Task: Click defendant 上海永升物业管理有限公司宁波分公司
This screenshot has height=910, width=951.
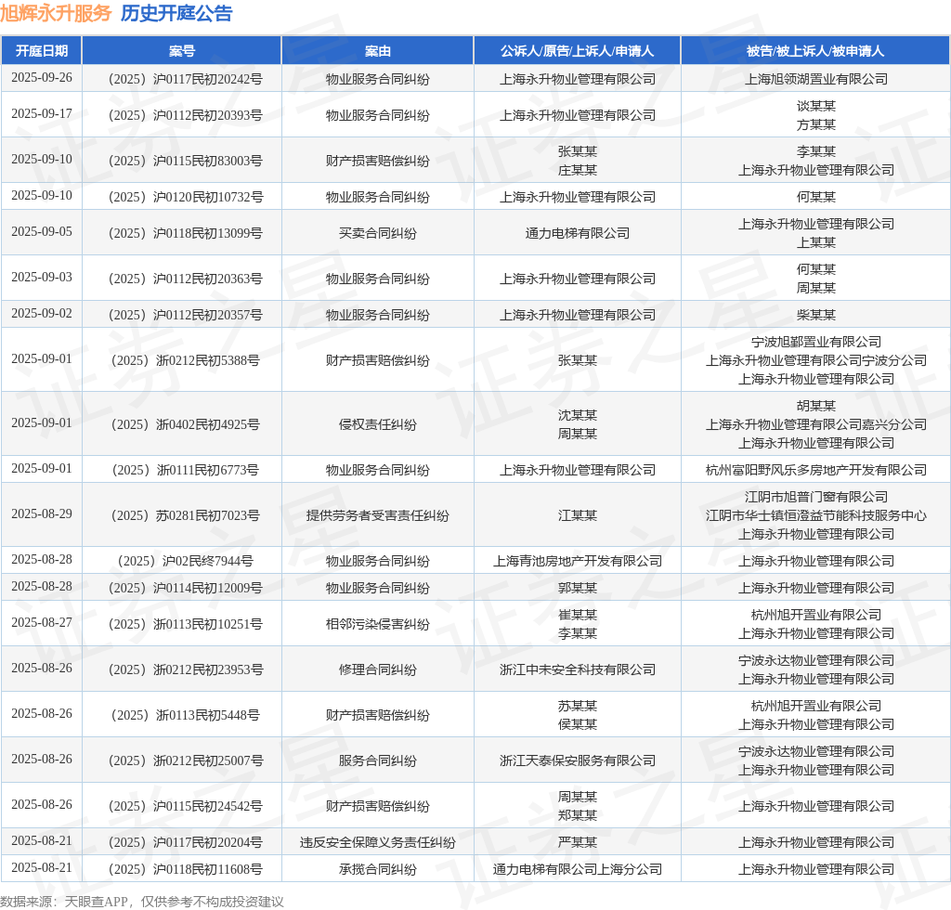Action: click(x=815, y=360)
